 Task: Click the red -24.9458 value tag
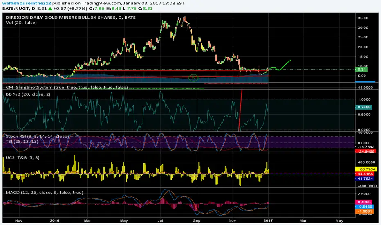click(x=366, y=151)
